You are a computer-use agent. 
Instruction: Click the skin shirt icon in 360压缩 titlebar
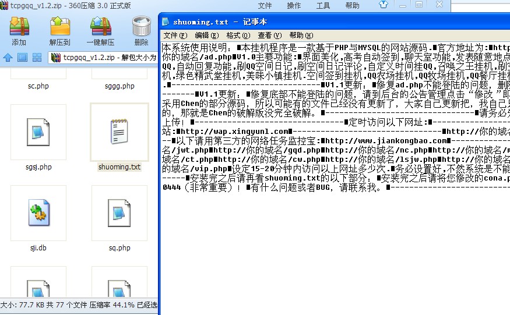[384, 5]
